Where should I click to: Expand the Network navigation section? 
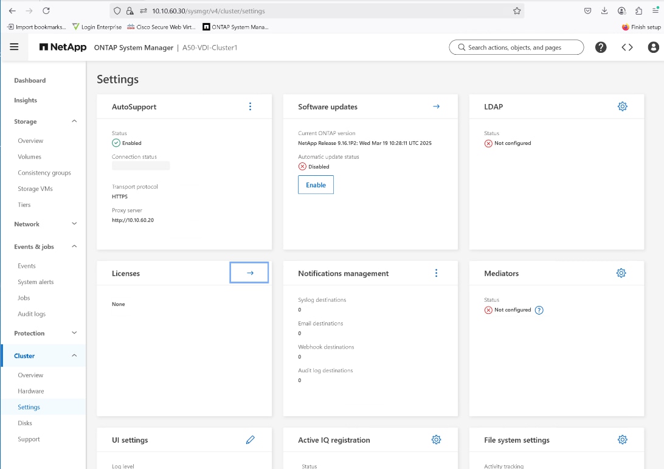tap(74, 224)
